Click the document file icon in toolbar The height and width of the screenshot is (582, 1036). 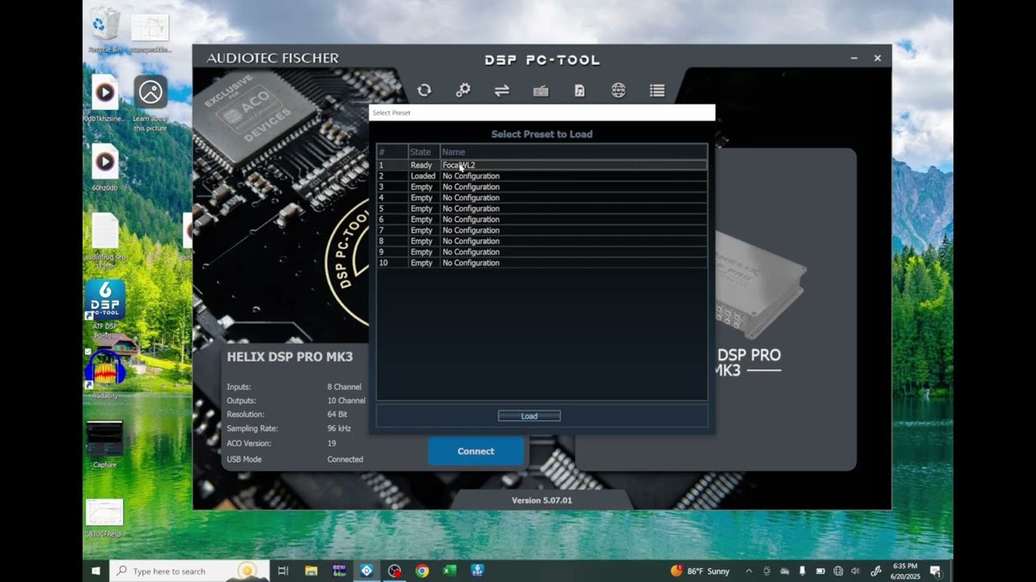tap(580, 91)
